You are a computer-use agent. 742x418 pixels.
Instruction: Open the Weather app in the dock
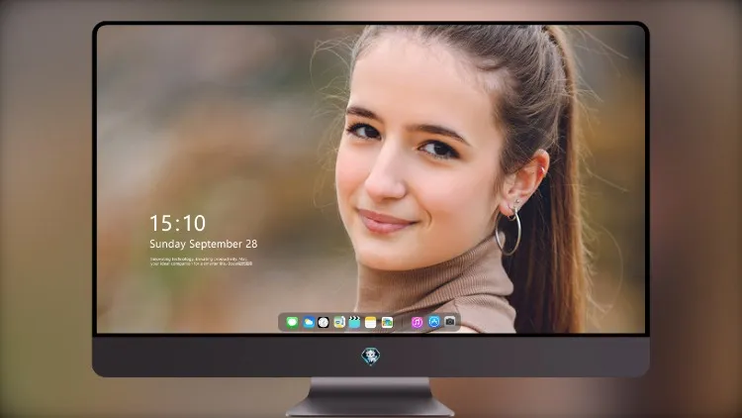pyautogui.click(x=308, y=323)
